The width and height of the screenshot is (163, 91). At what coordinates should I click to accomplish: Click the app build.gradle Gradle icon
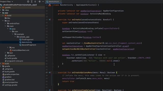click(x=6, y=58)
